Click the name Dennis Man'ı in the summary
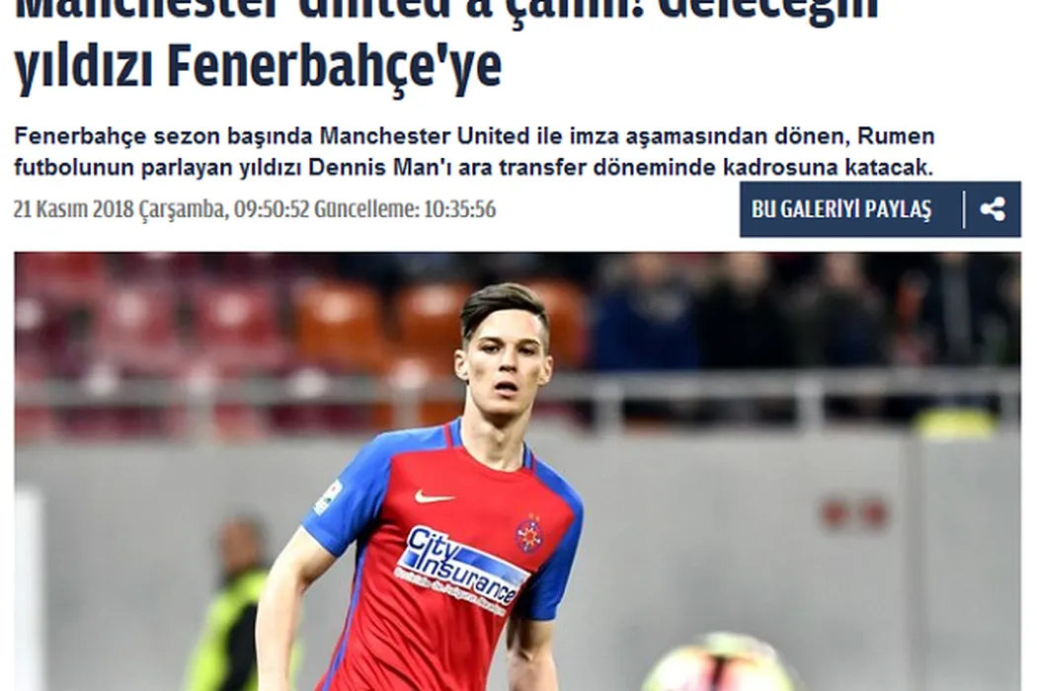1037x691 pixels. coord(380,167)
